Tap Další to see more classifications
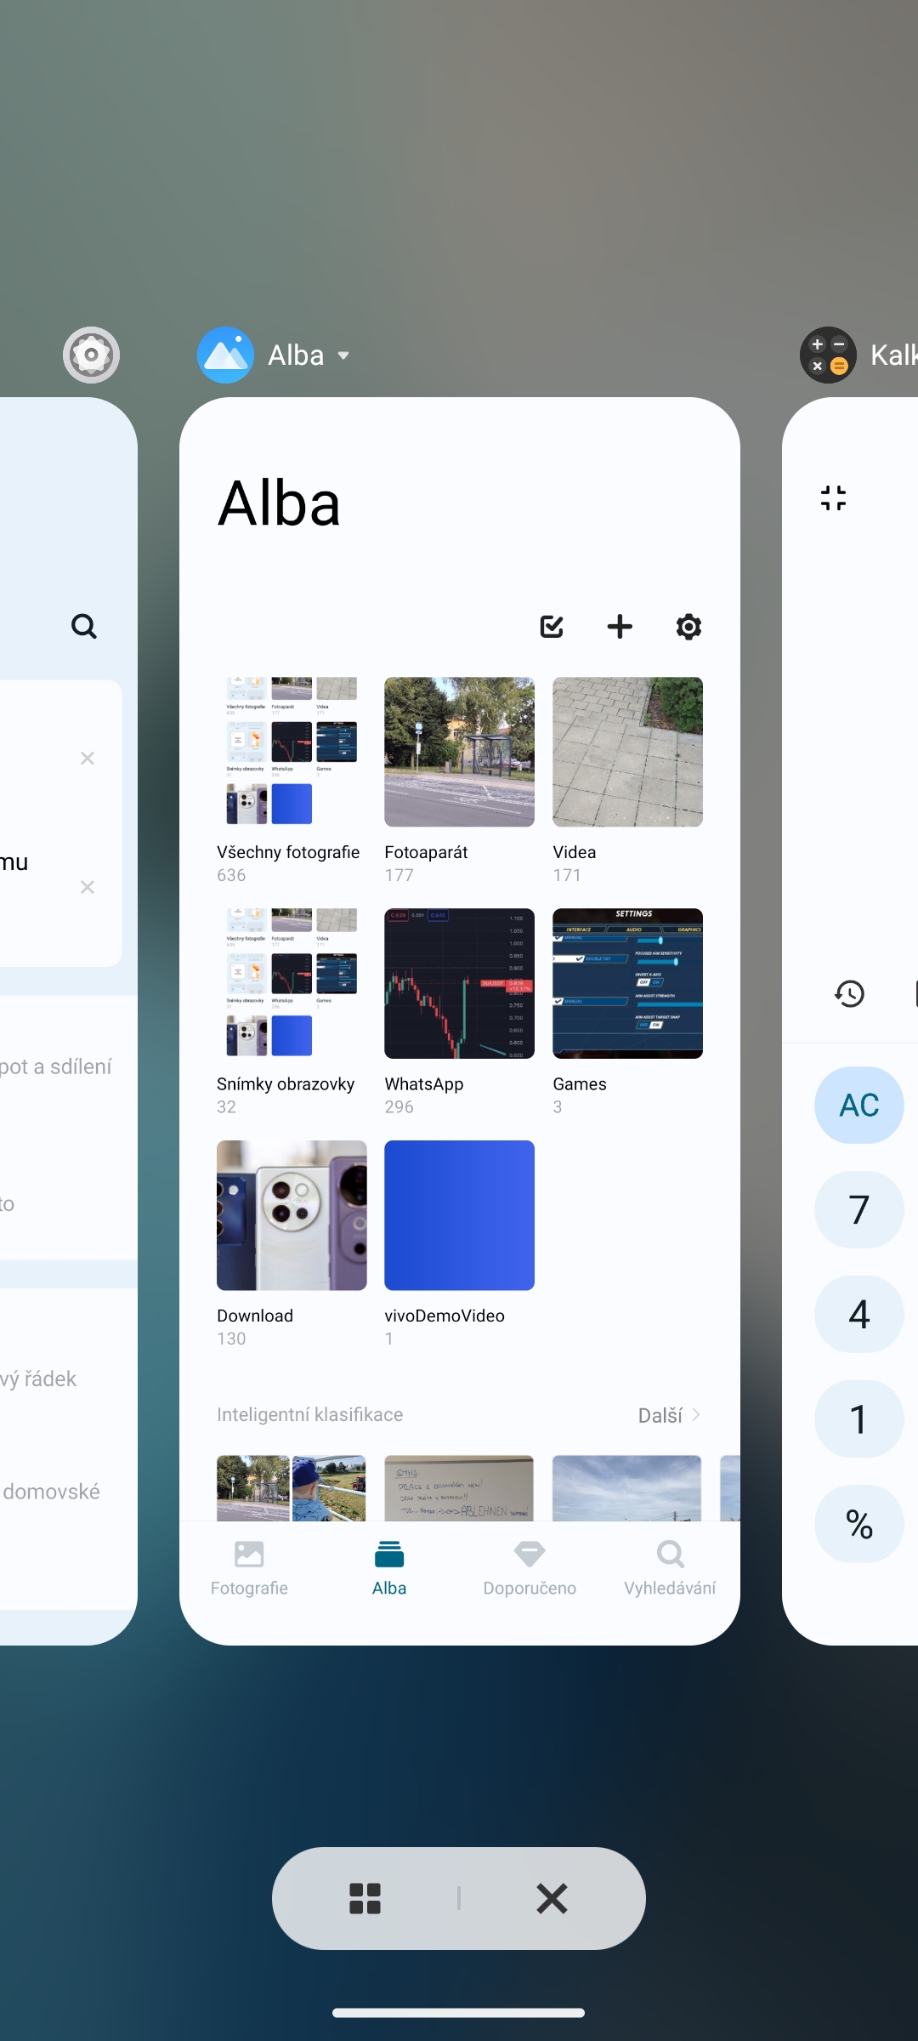The image size is (918, 2041). point(670,1415)
